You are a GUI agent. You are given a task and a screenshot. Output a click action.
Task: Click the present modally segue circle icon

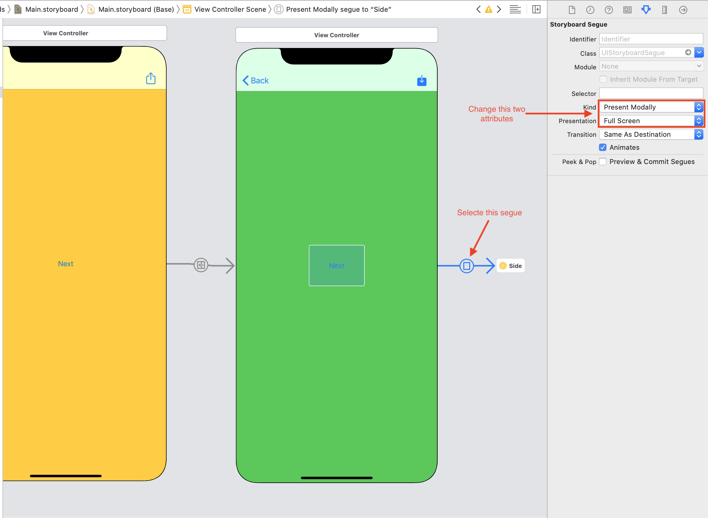pos(467,265)
